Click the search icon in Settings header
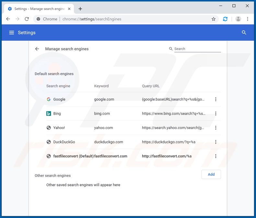 [244, 33]
